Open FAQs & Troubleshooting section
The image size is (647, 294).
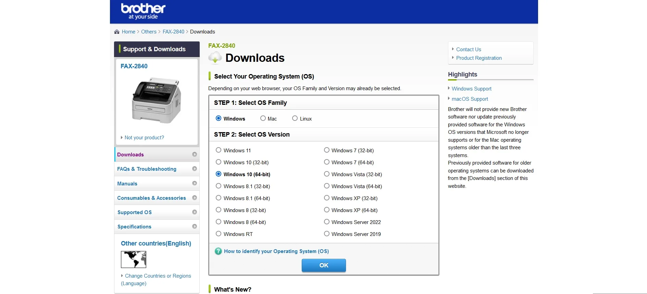[147, 169]
